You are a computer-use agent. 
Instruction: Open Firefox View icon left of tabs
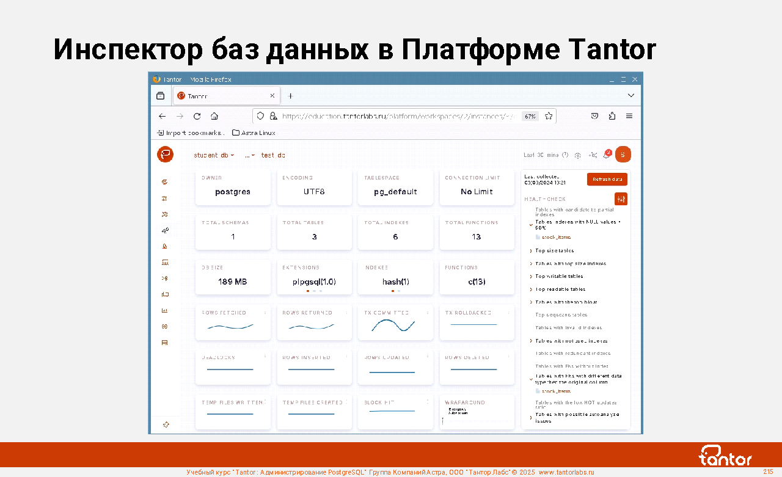pos(160,96)
